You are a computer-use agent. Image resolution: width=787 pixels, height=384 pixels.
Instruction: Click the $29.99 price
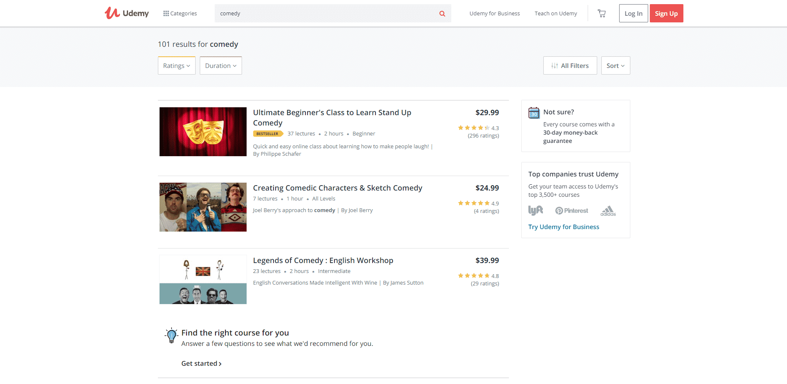pos(487,113)
